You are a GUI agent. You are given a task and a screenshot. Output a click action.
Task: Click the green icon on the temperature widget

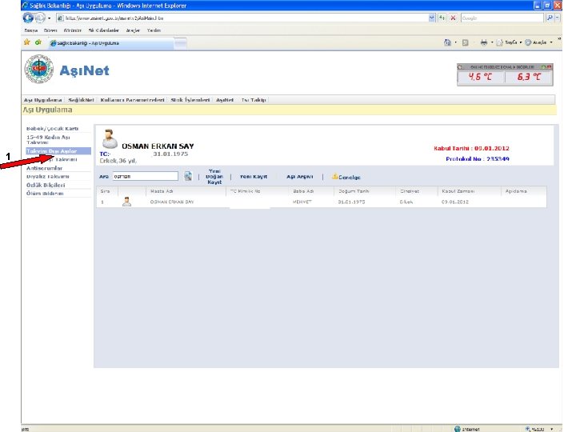[x=543, y=67]
